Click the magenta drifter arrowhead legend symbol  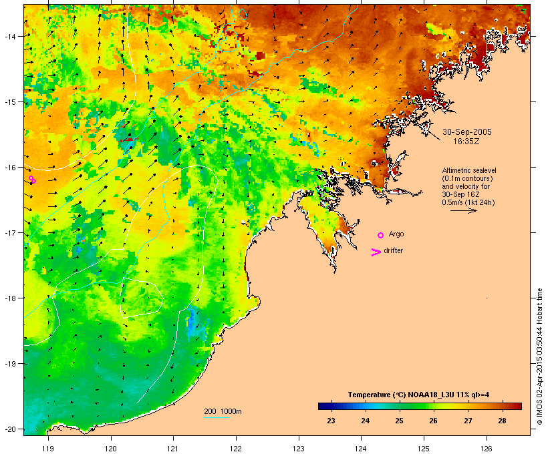click(376, 252)
